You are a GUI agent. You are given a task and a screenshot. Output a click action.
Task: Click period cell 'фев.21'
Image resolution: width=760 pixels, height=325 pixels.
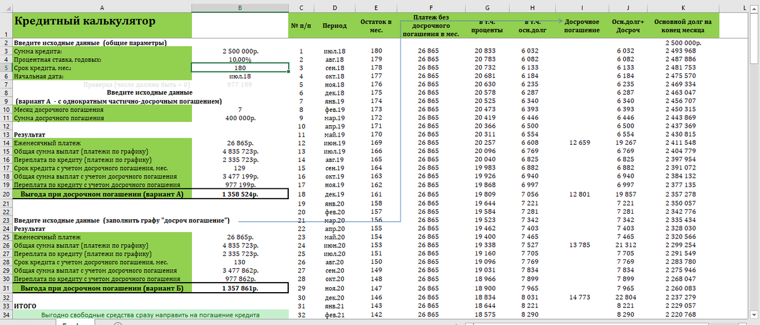point(334,314)
